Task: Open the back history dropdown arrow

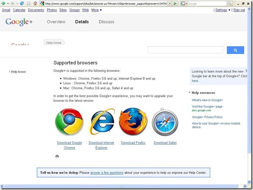Action: click(8, 4)
